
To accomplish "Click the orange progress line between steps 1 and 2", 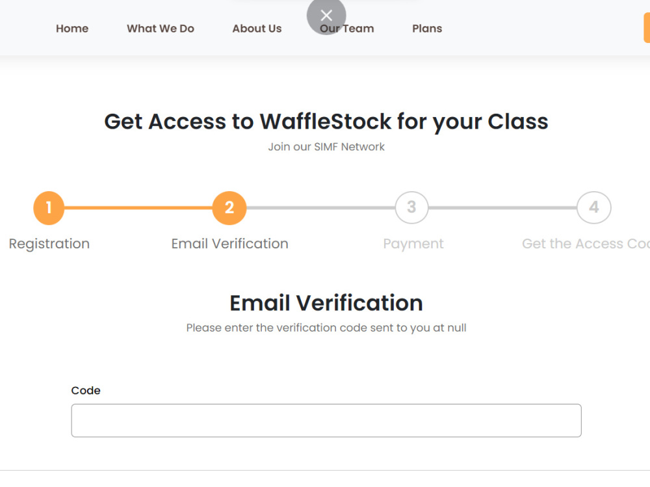I will 138,208.
